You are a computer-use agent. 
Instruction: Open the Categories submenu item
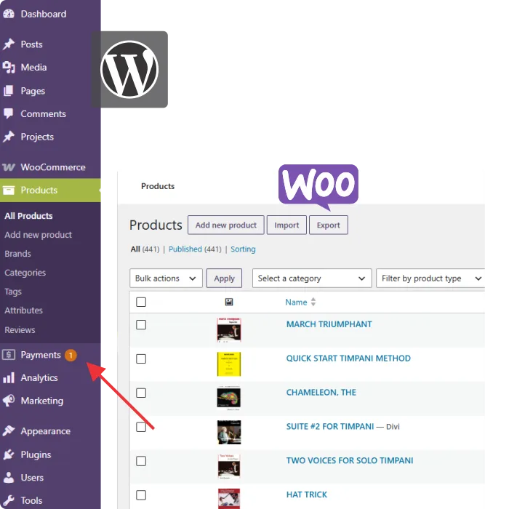(x=25, y=273)
